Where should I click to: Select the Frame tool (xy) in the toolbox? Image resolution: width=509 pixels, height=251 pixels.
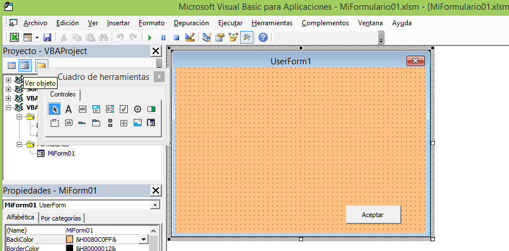55,123
